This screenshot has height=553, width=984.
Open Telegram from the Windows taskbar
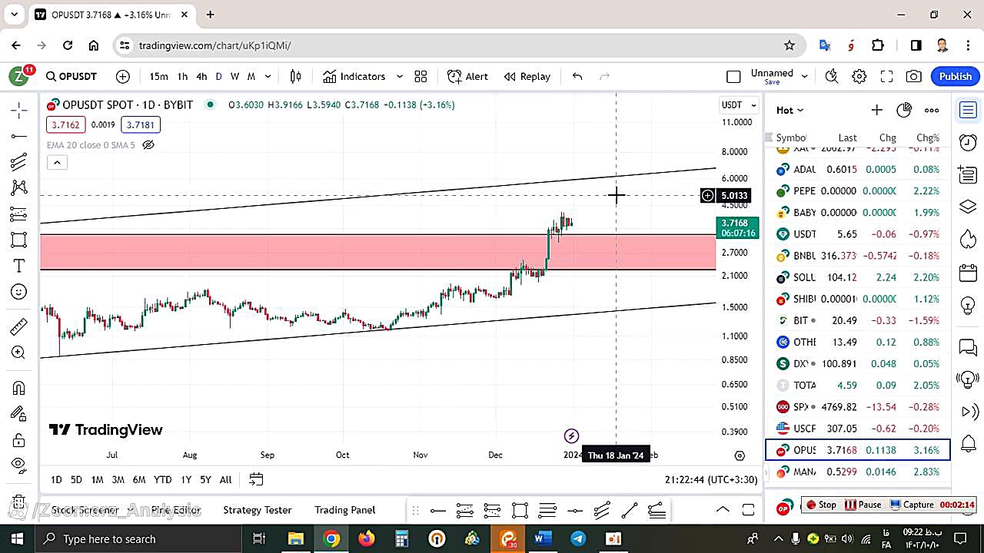point(578,538)
